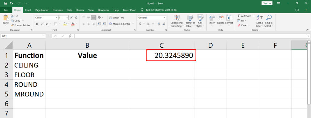Toggle Bold formatting
This screenshot has width=311, height=118.
[37, 24]
